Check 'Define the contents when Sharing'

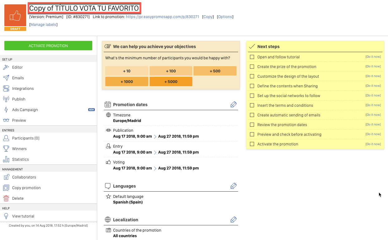click(252, 86)
